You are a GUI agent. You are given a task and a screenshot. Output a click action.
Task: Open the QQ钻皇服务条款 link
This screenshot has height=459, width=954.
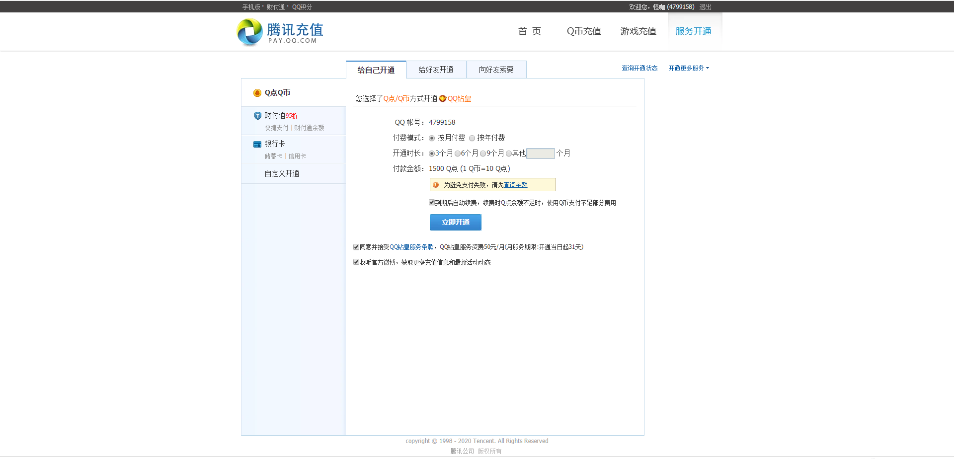[411, 246]
